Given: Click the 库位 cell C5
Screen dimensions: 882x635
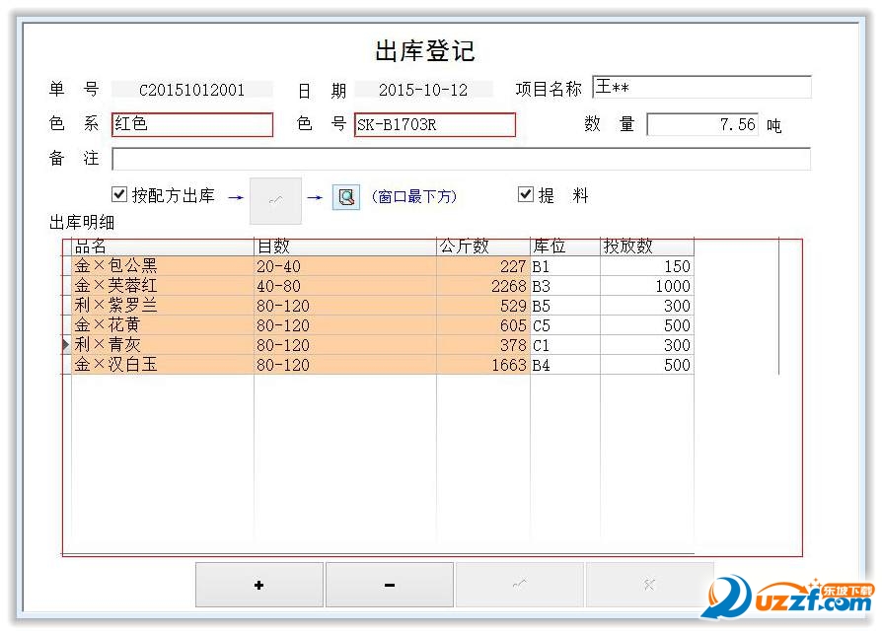Looking at the screenshot, I should point(565,324).
